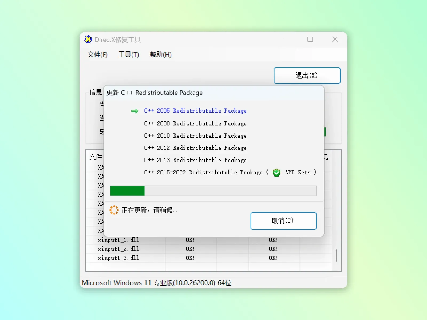
Task: Select C++ 2005 Redistributable Package entry
Action: click(x=195, y=111)
